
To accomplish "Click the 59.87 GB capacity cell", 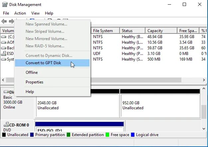I will 155,48.
